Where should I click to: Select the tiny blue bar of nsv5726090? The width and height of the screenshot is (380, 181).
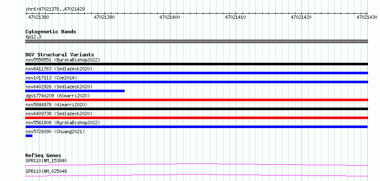[29, 136]
